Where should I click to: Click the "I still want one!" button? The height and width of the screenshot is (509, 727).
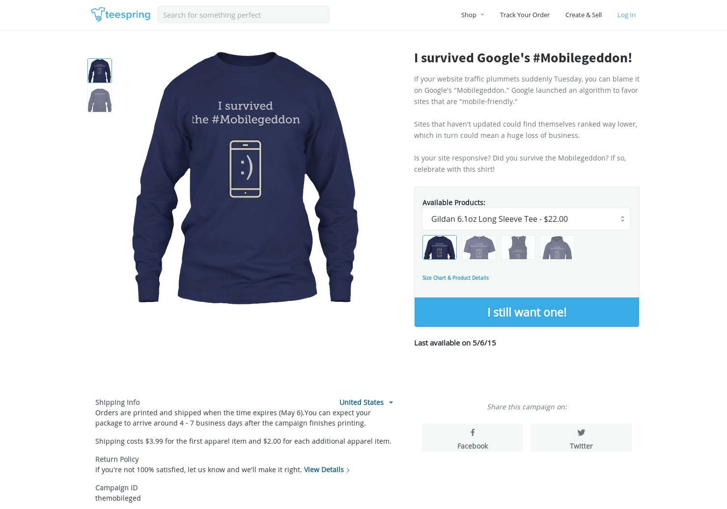[x=527, y=312]
